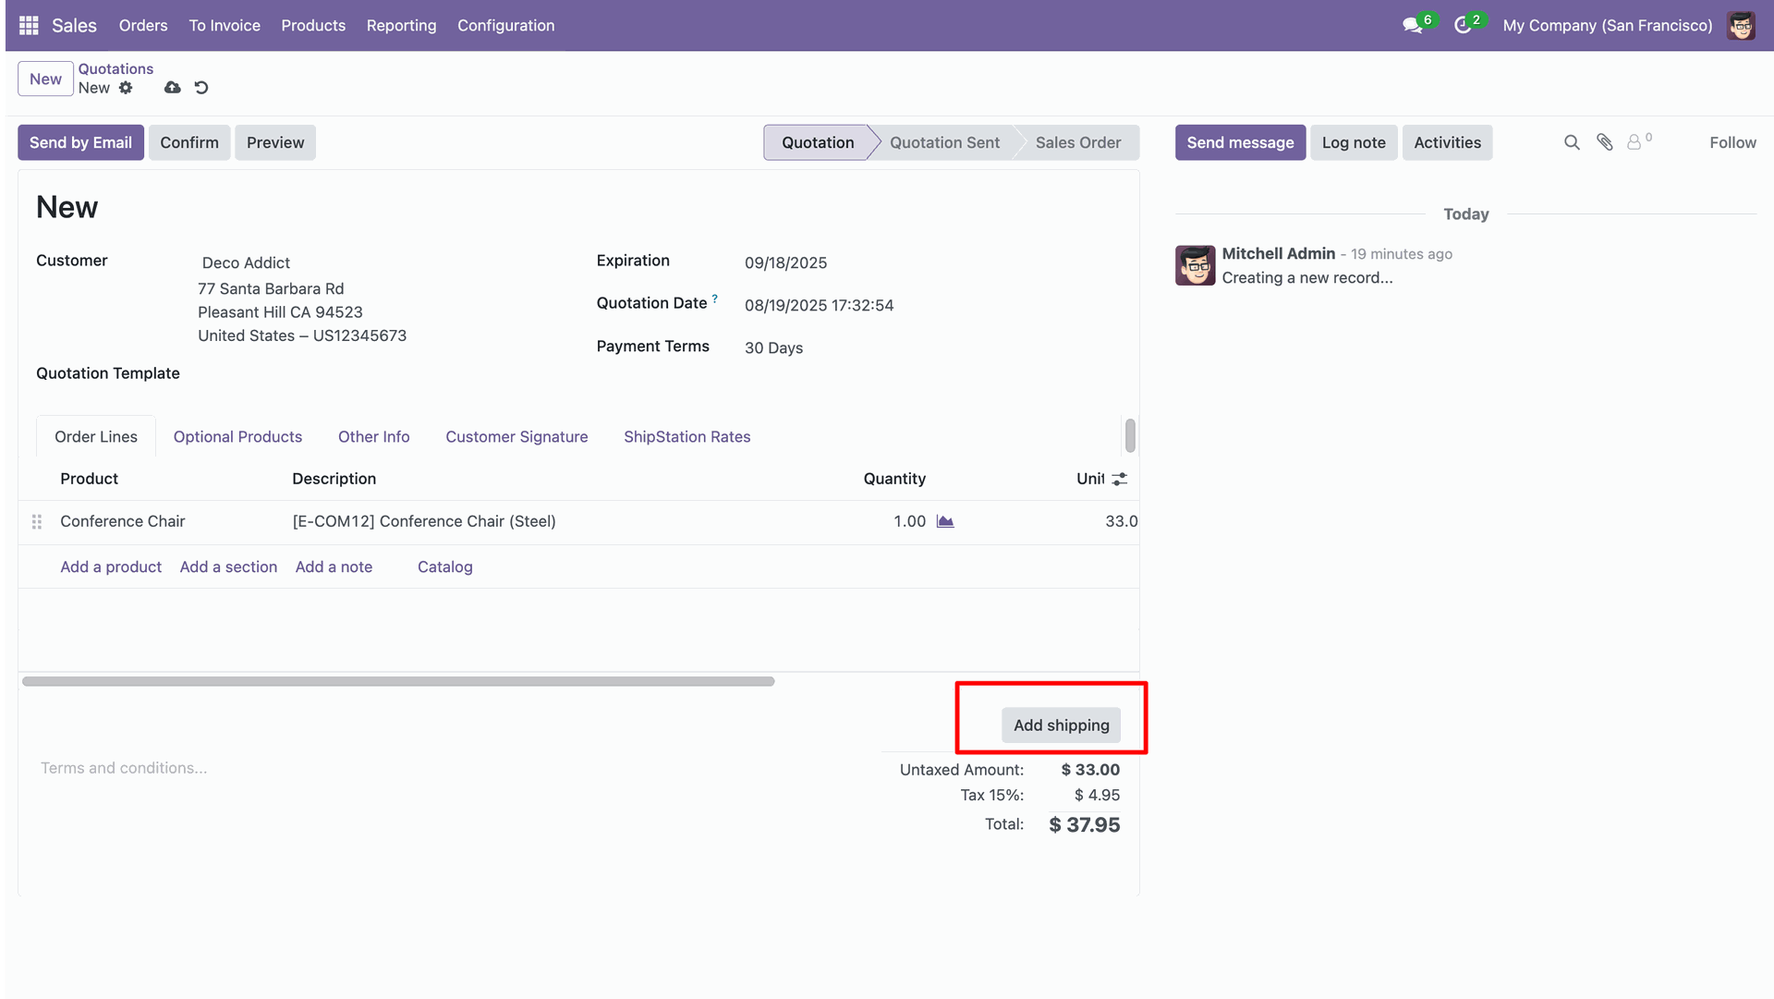Open optional columns settings in order lines
The height and width of the screenshot is (999, 1774).
1119,479
